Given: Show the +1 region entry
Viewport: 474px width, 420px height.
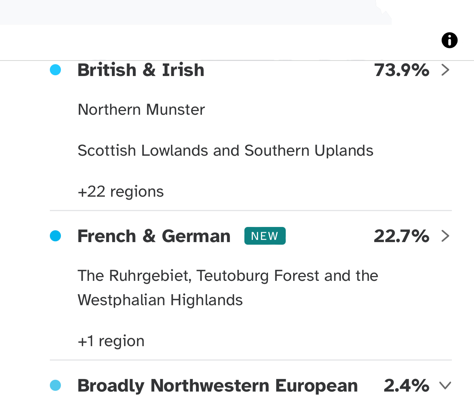Looking at the screenshot, I should tap(111, 341).
